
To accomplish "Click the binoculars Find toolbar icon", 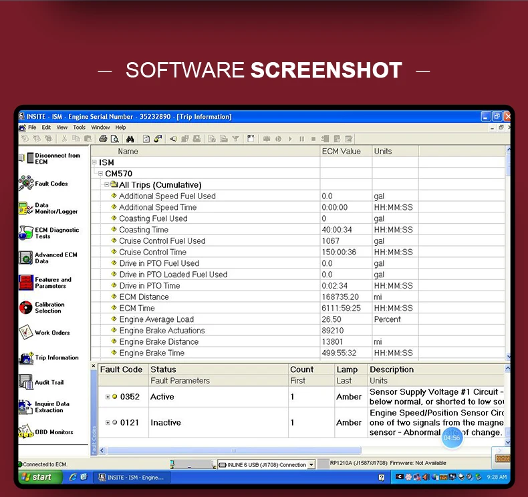I will 130,139.
